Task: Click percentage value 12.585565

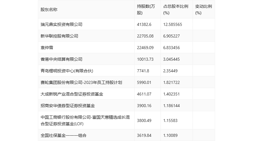Action: [x=173, y=24]
